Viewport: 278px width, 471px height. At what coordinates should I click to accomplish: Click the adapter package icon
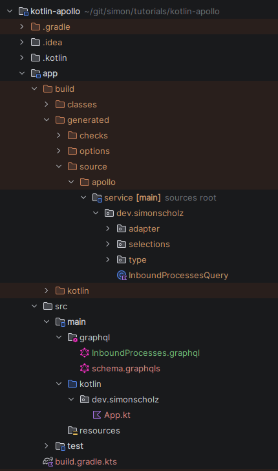point(122,228)
